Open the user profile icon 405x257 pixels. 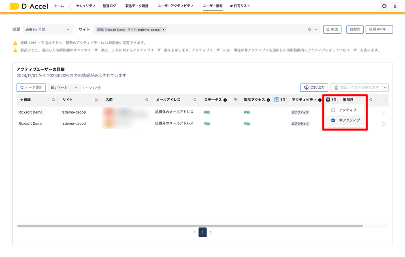394,6
